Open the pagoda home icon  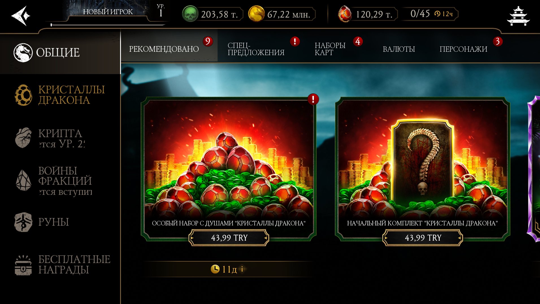tap(518, 16)
